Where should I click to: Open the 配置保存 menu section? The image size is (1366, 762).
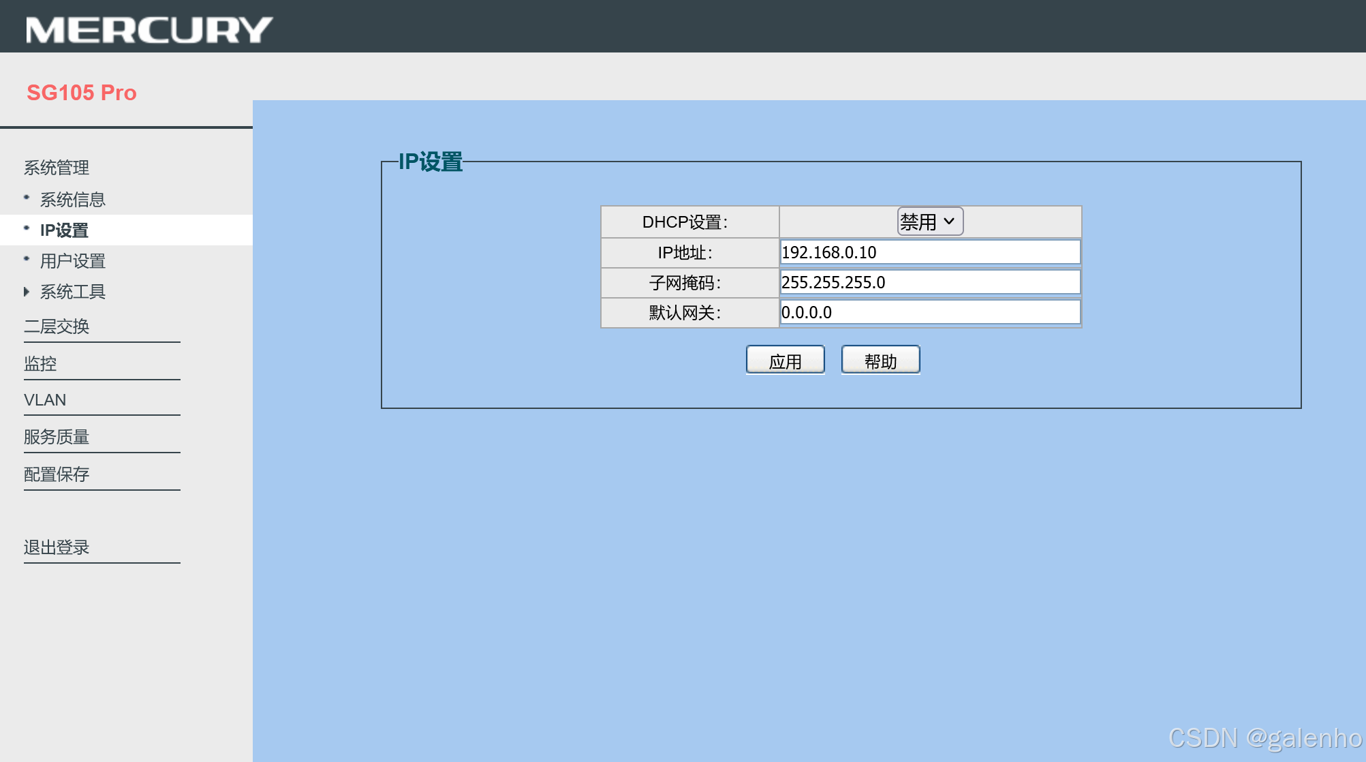(x=57, y=474)
